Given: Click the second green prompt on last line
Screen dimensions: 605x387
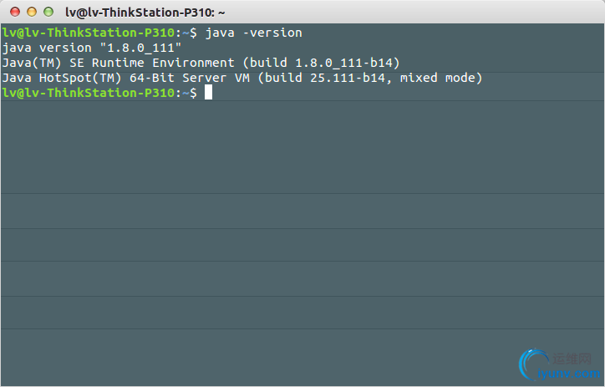Looking at the screenshot, I should 88,93.
